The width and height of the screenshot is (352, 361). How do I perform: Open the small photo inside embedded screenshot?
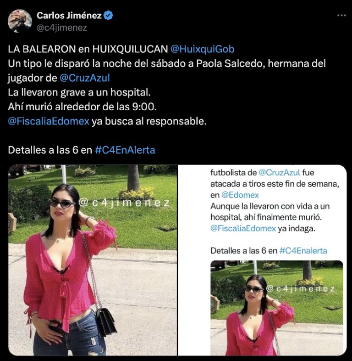[277, 308]
